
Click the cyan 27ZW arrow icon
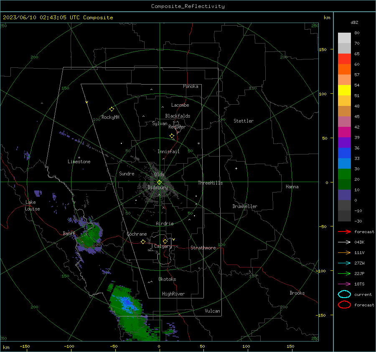(344, 263)
